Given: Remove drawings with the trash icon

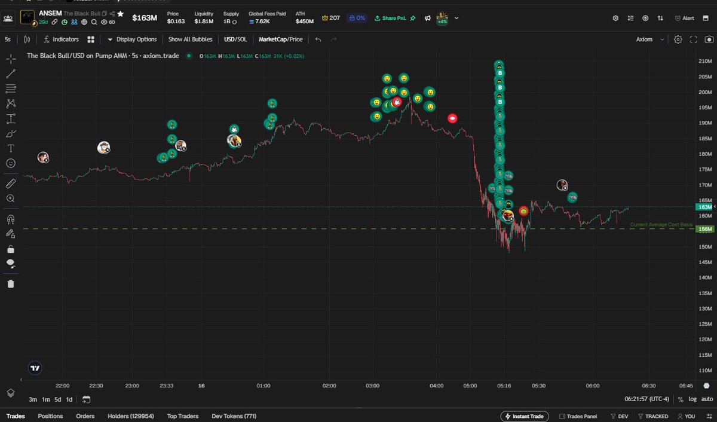Looking at the screenshot, I should 10,284.
